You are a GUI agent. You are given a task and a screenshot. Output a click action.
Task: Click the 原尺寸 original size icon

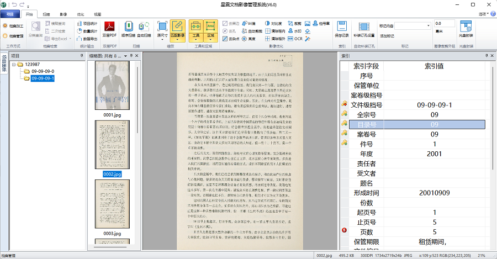(162, 26)
